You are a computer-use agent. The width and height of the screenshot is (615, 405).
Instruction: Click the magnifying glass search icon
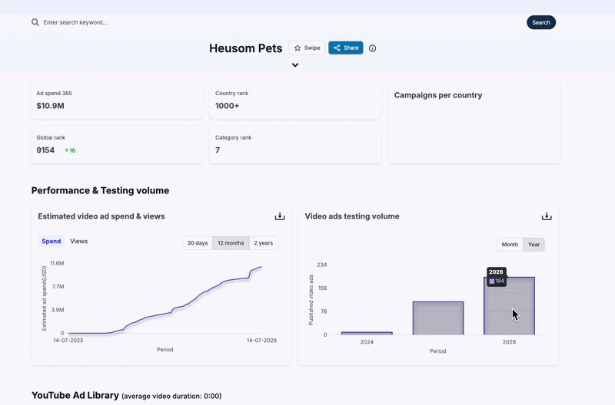click(x=35, y=22)
